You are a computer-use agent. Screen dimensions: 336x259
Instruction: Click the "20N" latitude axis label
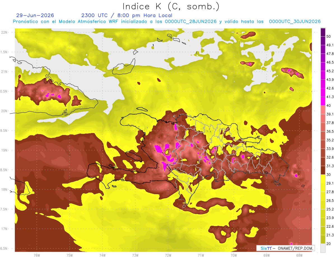coord(5,111)
